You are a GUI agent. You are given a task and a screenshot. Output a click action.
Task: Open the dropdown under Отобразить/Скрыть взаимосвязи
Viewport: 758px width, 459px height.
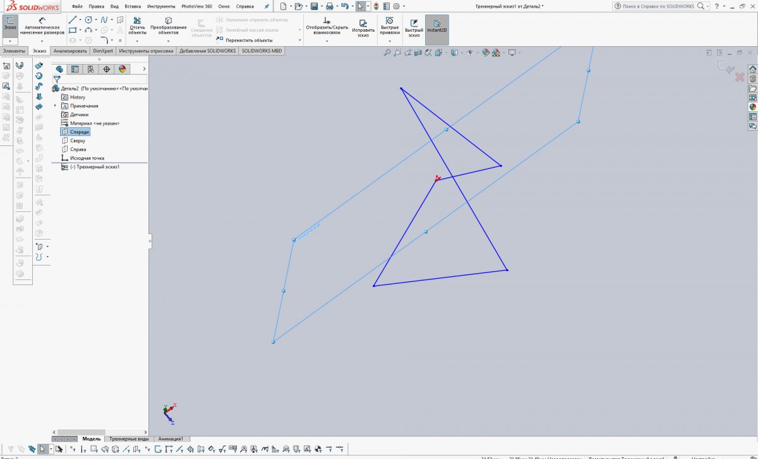tap(327, 42)
